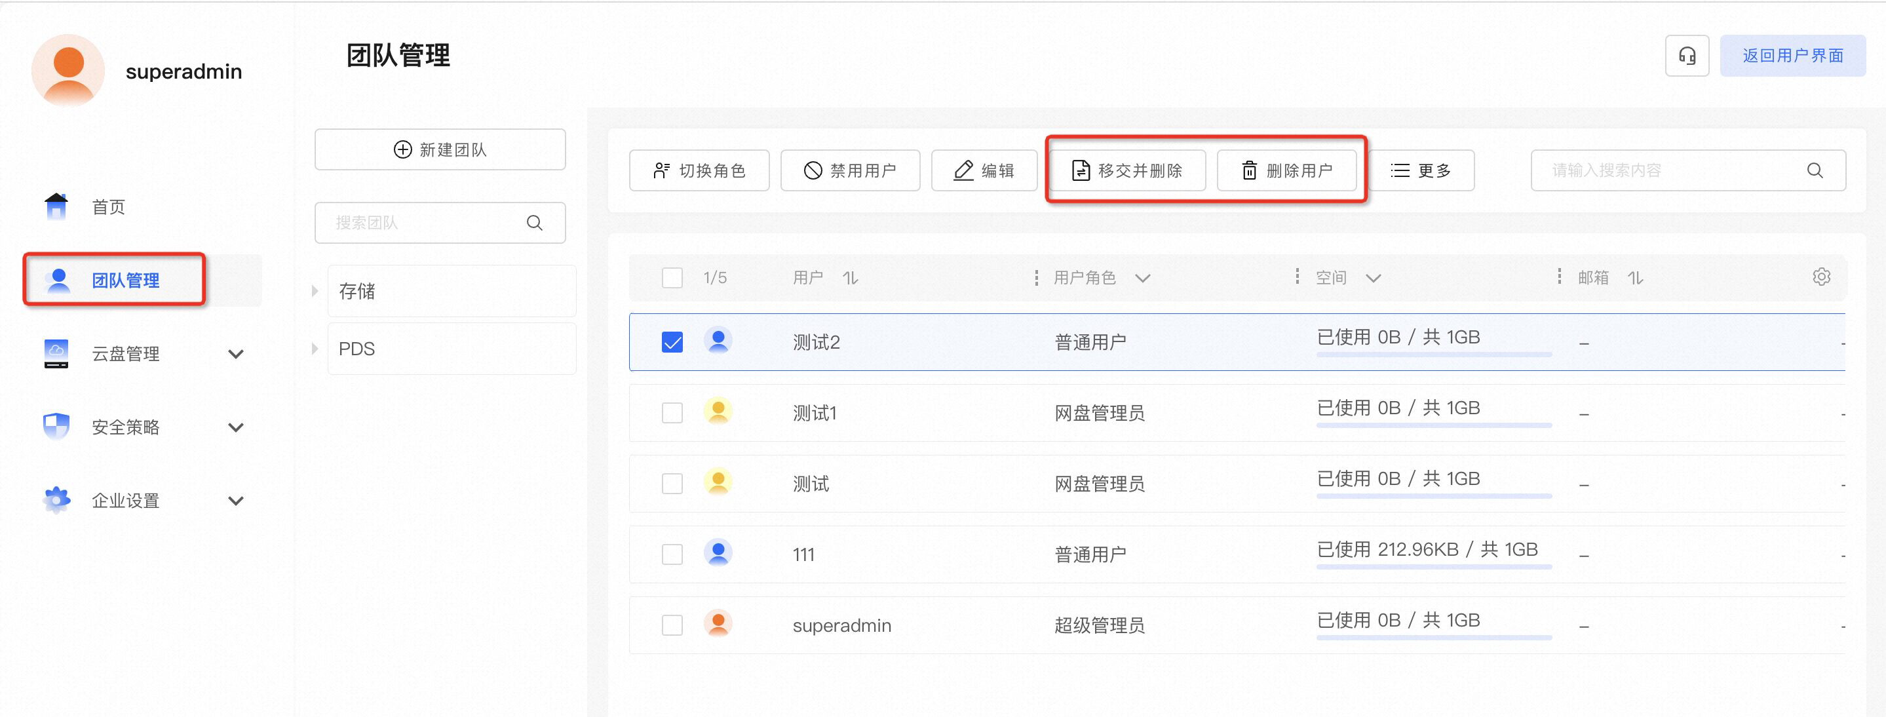Viewport: 1886px width, 717px height.
Task: Tick the checkbox for user 111
Action: tap(672, 554)
